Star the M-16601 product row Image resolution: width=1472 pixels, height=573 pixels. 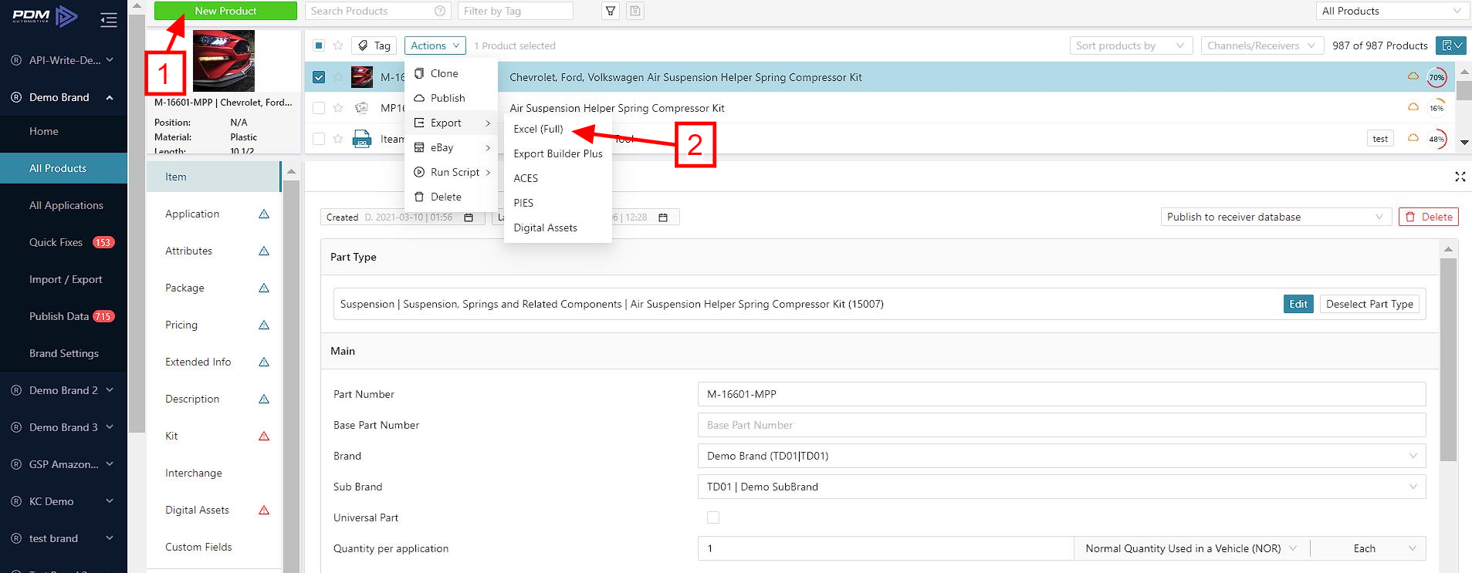[338, 77]
